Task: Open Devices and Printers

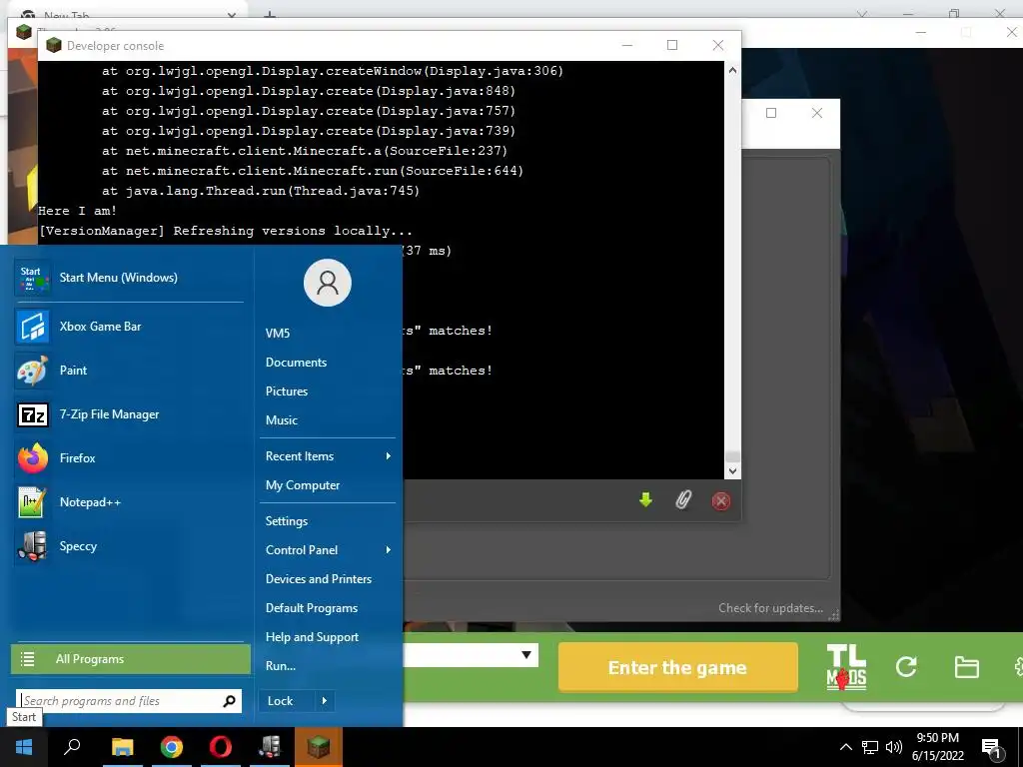Action: (319, 579)
